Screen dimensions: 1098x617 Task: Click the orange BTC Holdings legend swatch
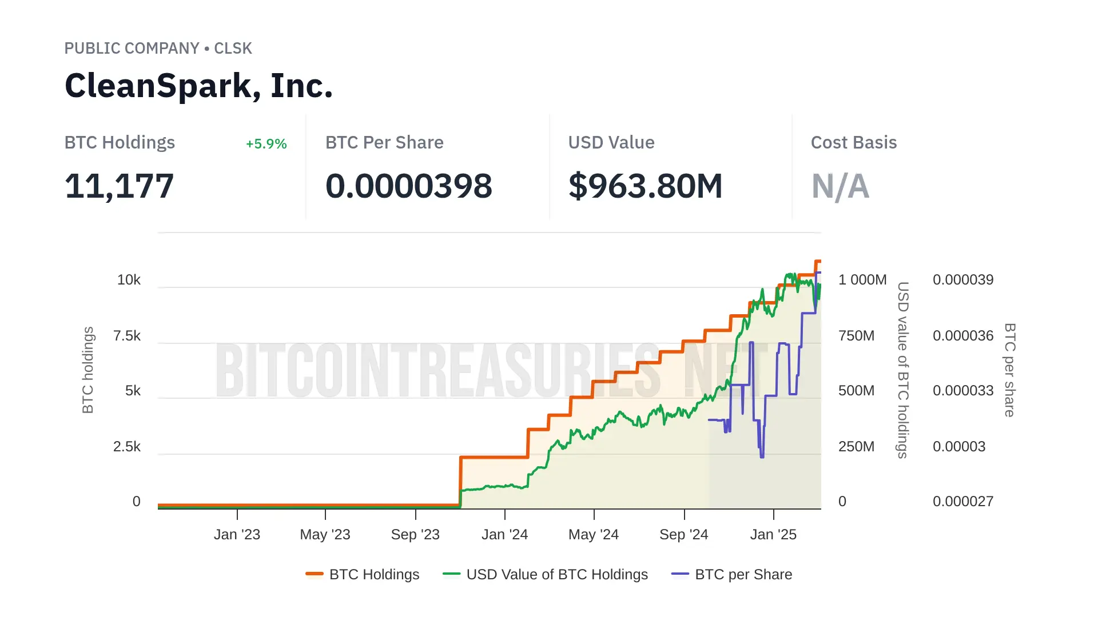click(315, 574)
